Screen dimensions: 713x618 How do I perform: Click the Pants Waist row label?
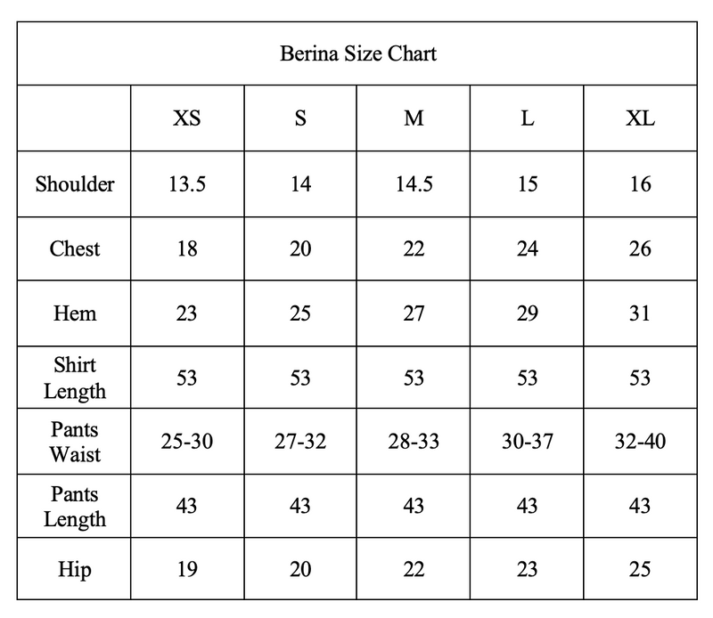pyautogui.click(x=75, y=442)
